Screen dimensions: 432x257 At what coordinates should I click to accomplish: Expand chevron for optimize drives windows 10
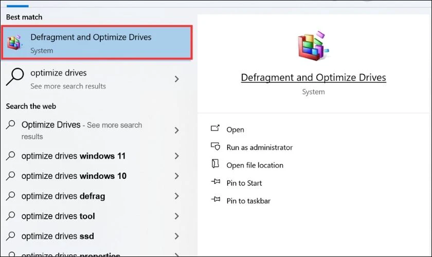[x=176, y=176]
